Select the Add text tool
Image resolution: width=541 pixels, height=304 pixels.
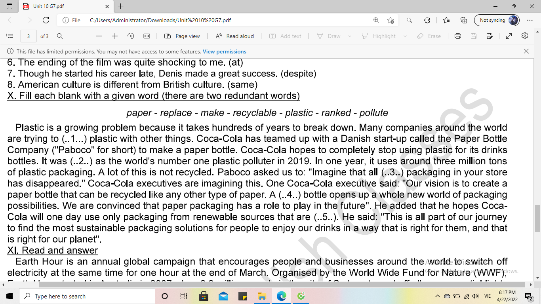pyautogui.click(x=285, y=36)
